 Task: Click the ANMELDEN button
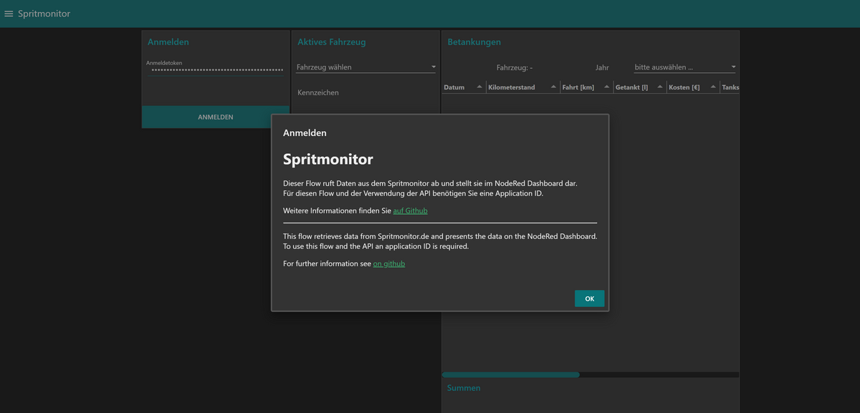[x=216, y=117]
